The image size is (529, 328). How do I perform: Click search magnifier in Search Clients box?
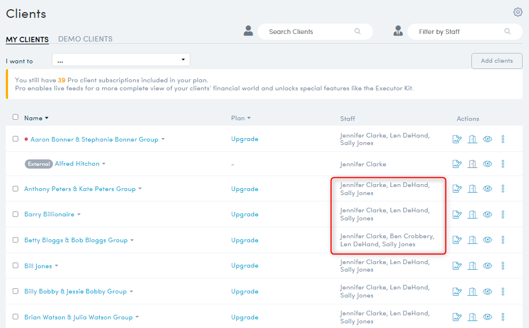[358, 32]
